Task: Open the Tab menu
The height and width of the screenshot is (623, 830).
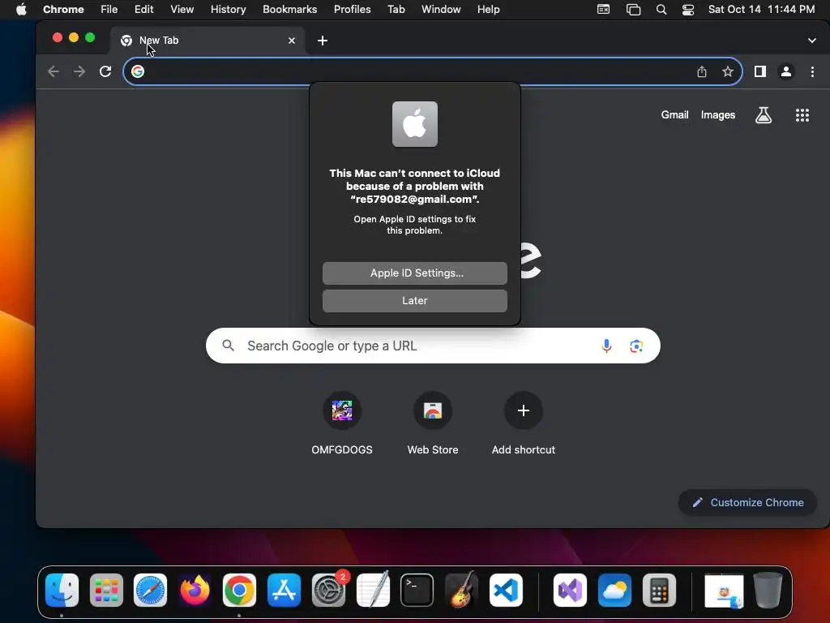Action: coord(396,9)
